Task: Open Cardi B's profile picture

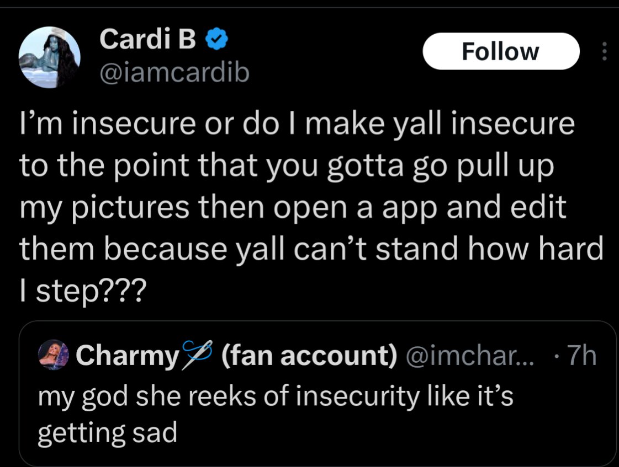Action: point(49,57)
